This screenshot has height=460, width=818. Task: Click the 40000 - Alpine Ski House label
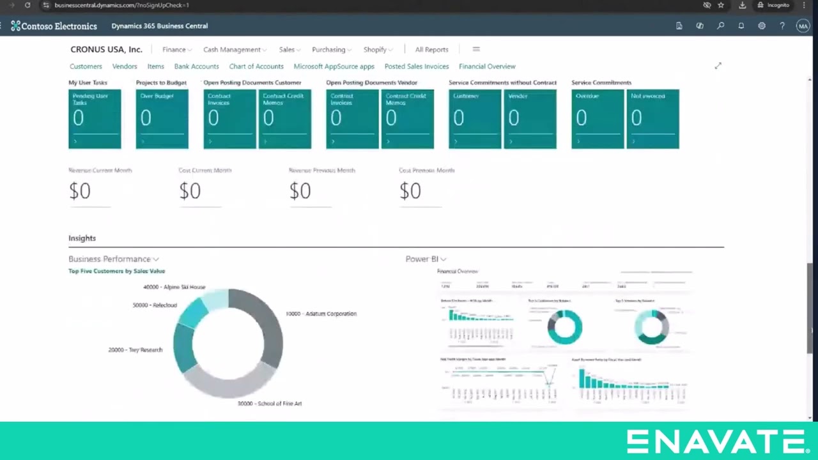tap(174, 287)
